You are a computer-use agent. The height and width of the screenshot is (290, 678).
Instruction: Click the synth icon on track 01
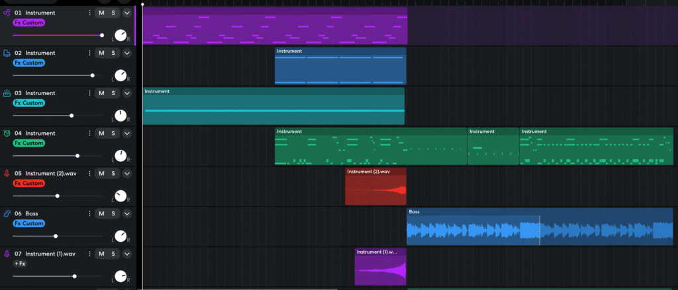pos(7,13)
